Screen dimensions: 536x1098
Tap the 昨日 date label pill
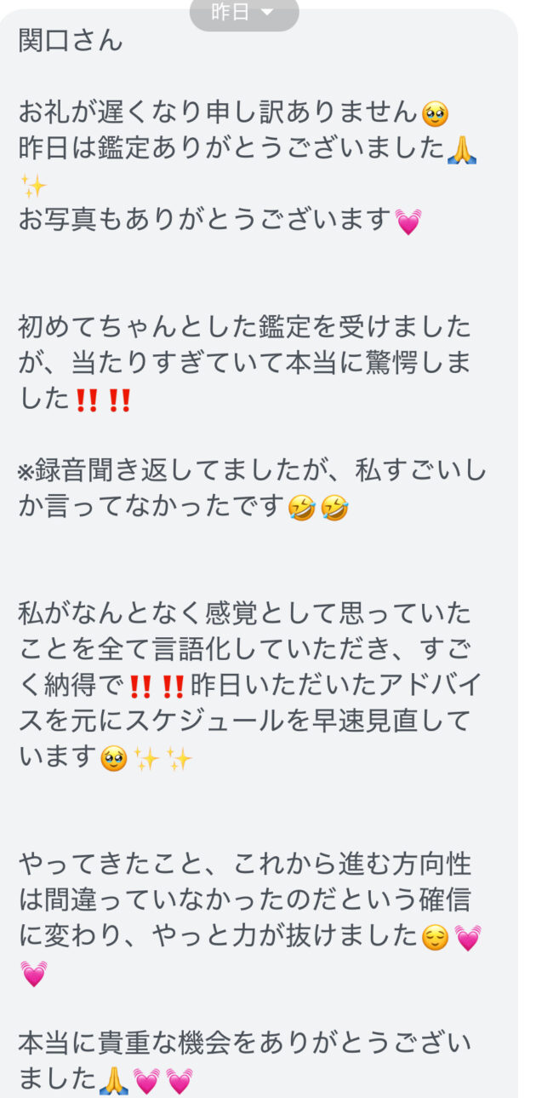pos(244,14)
